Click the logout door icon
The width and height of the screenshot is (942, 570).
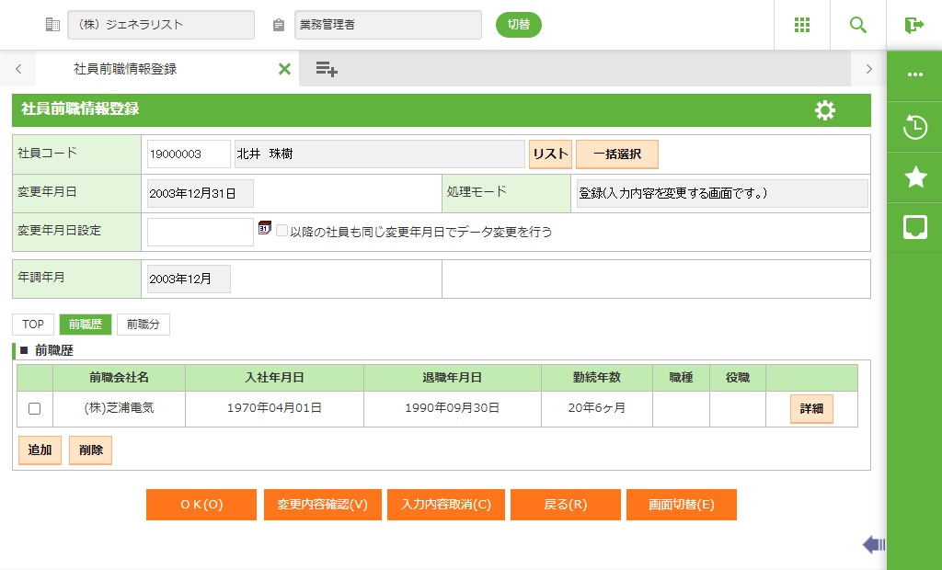pos(913,25)
